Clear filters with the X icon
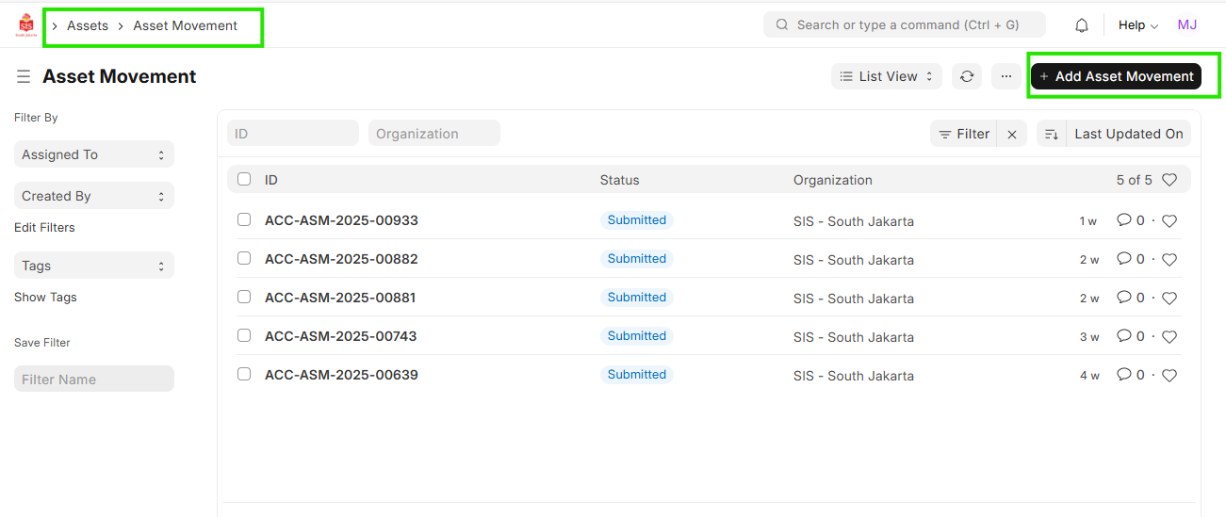This screenshot has width=1226, height=517. (x=1012, y=135)
